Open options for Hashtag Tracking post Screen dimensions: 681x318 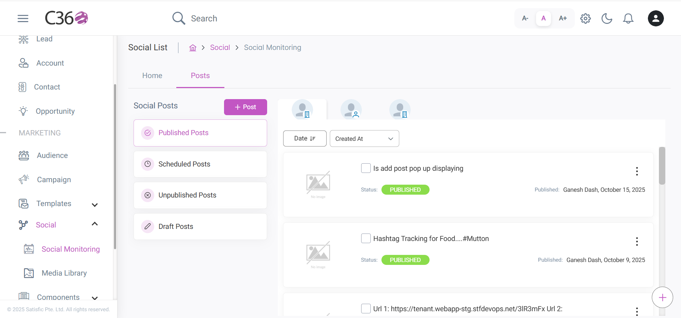point(637,242)
